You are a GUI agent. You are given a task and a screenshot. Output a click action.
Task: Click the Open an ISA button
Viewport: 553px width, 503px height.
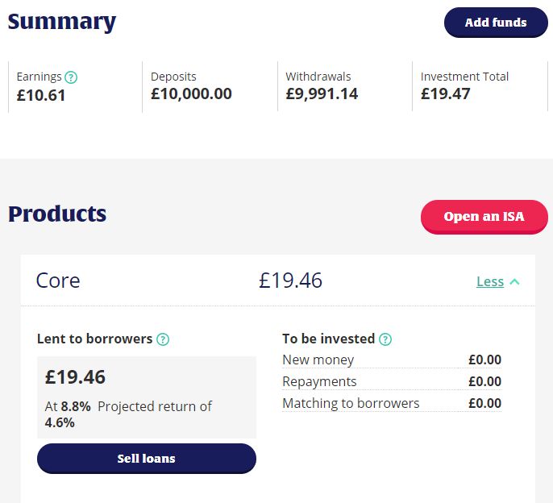(484, 217)
